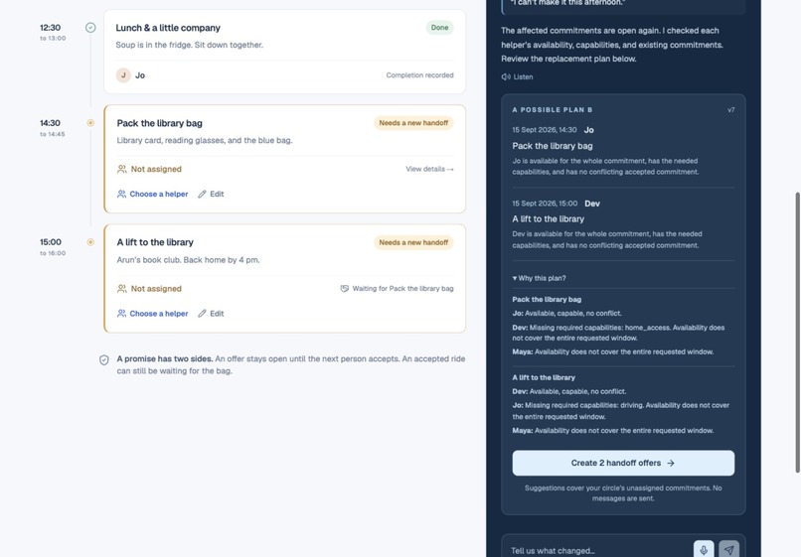Click the 14:30 timeline marker dot

(x=90, y=122)
